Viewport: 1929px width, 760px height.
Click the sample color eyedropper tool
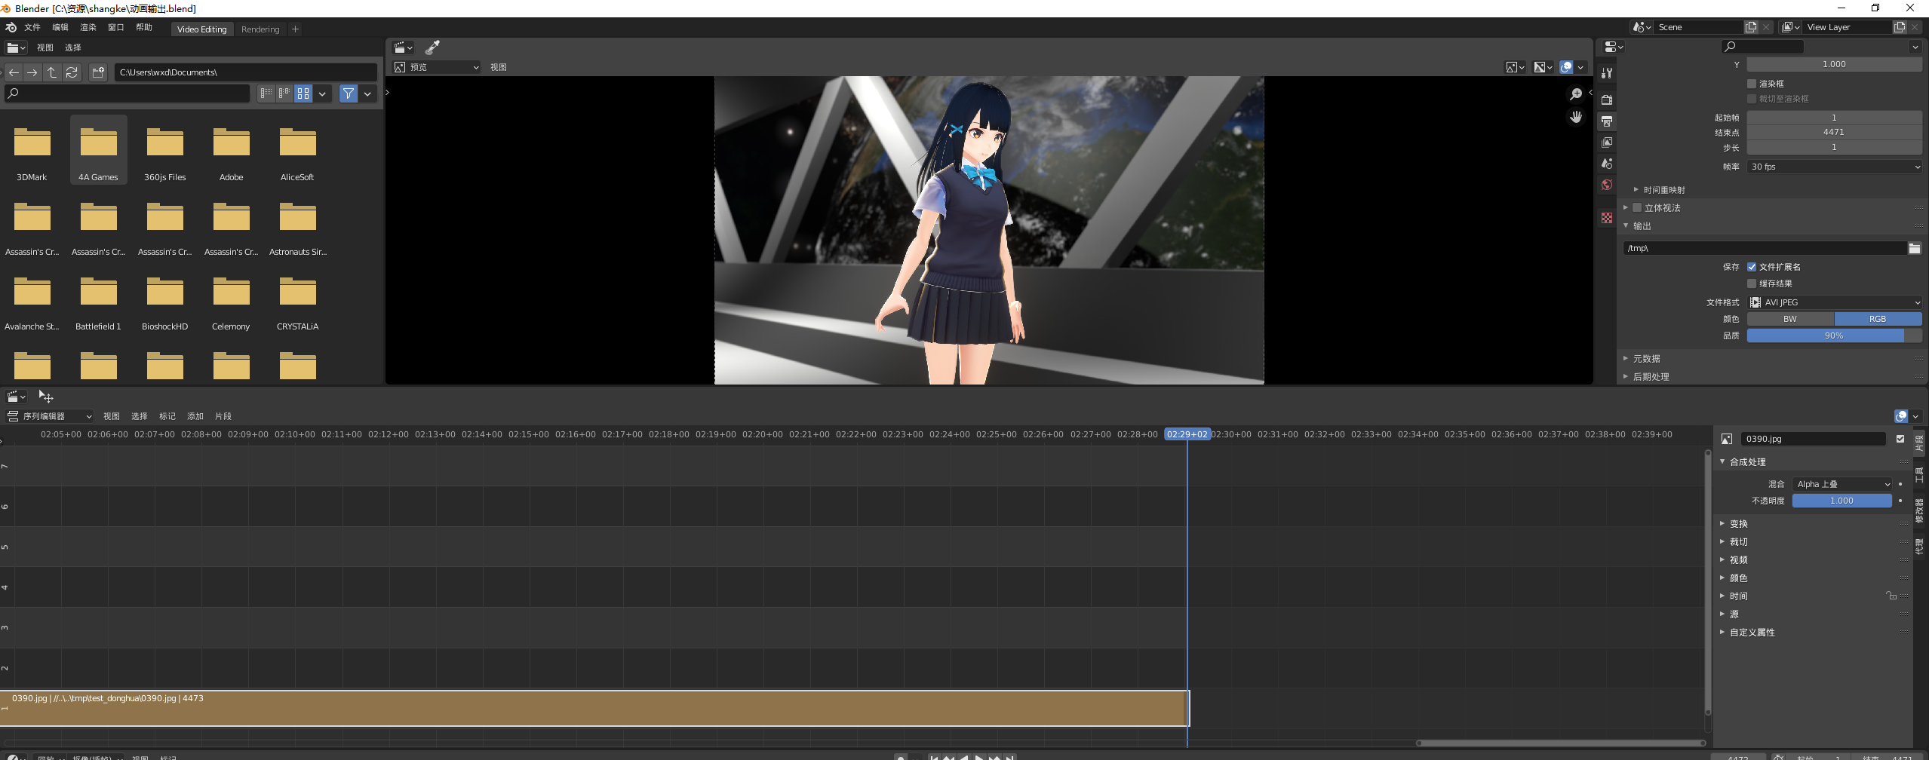pyautogui.click(x=432, y=47)
